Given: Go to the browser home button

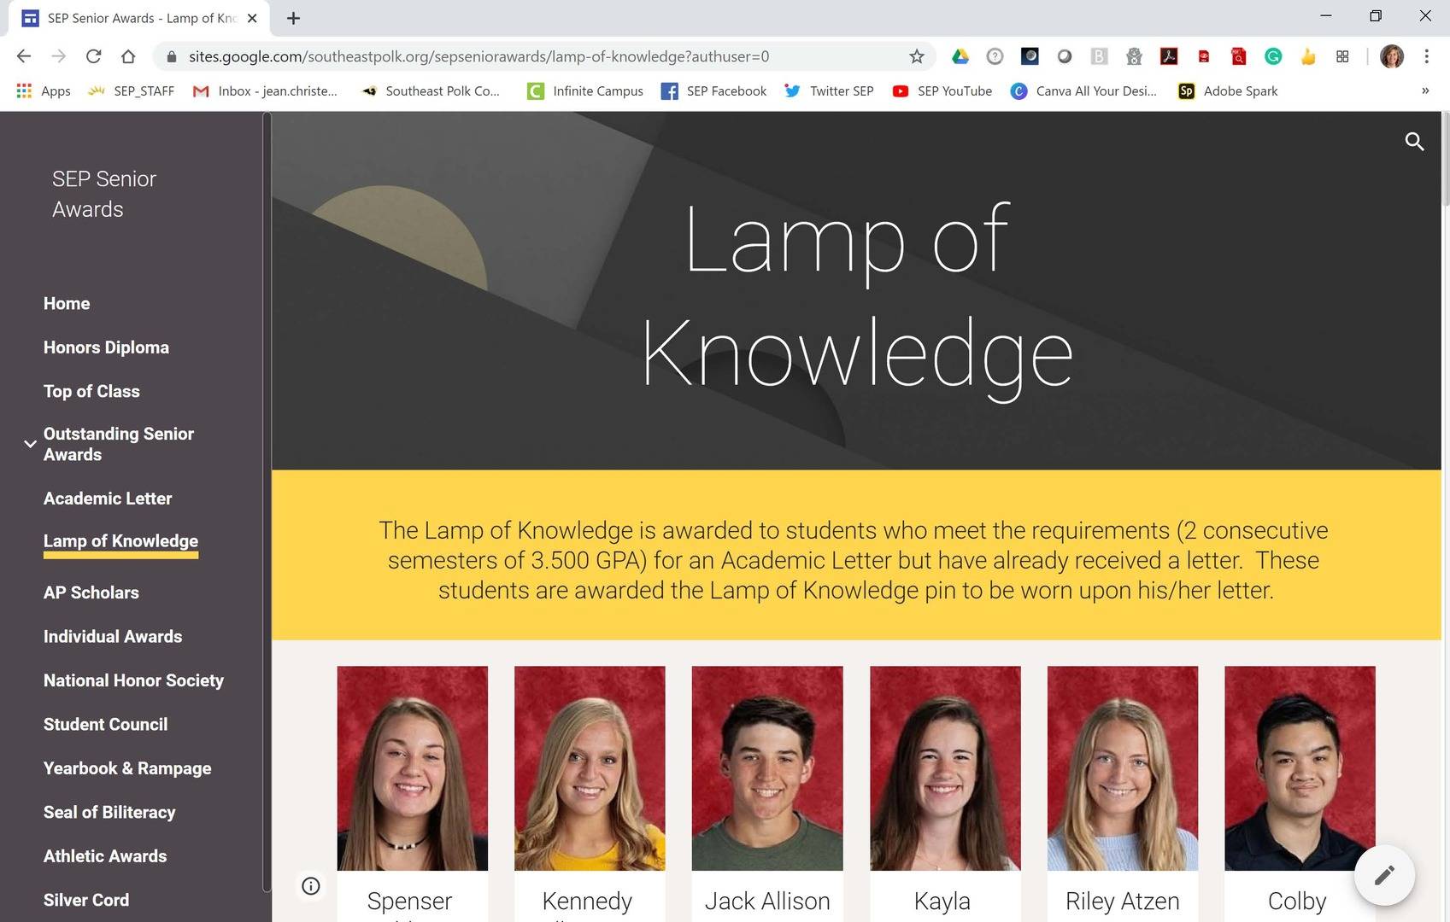Looking at the screenshot, I should point(128,56).
